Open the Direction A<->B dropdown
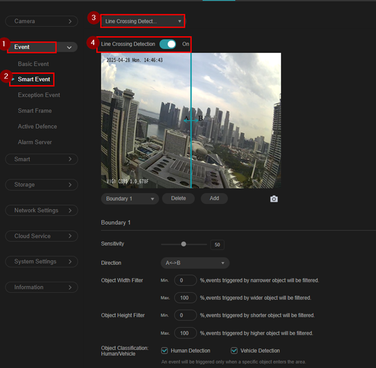The image size is (376, 368). (x=194, y=263)
